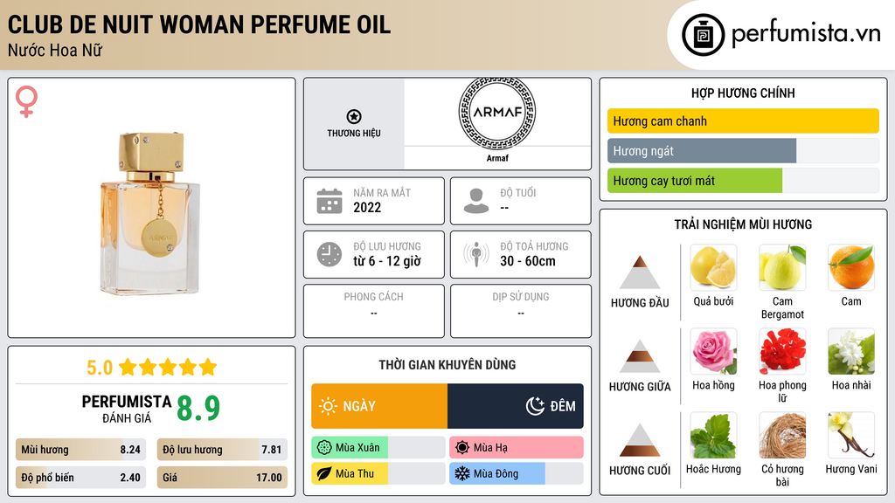The height and width of the screenshot is (503, 895).
Task: Click the Hoa hồng rose note thumbnail
Action: point(713,351)
